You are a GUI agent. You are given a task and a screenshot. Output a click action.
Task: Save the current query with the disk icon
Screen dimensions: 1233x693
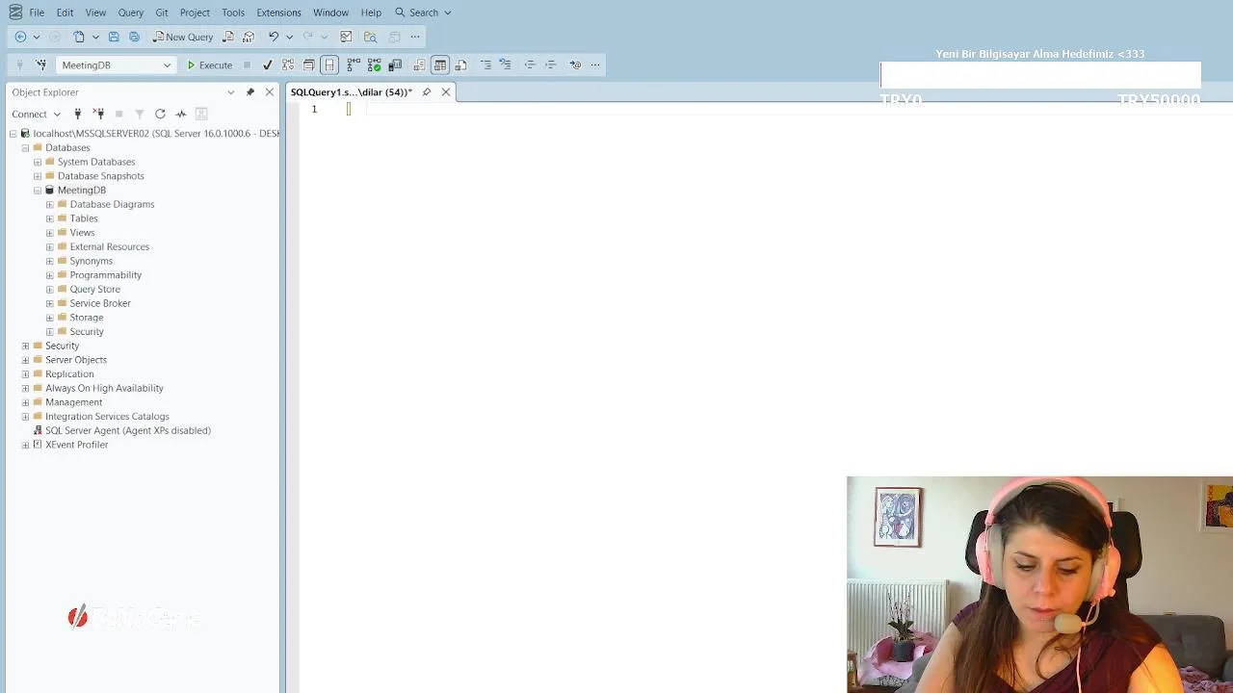click(114, 37)
